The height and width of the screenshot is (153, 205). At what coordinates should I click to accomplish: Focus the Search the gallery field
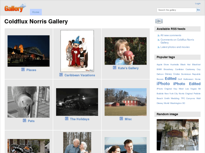tap(177, 10)
